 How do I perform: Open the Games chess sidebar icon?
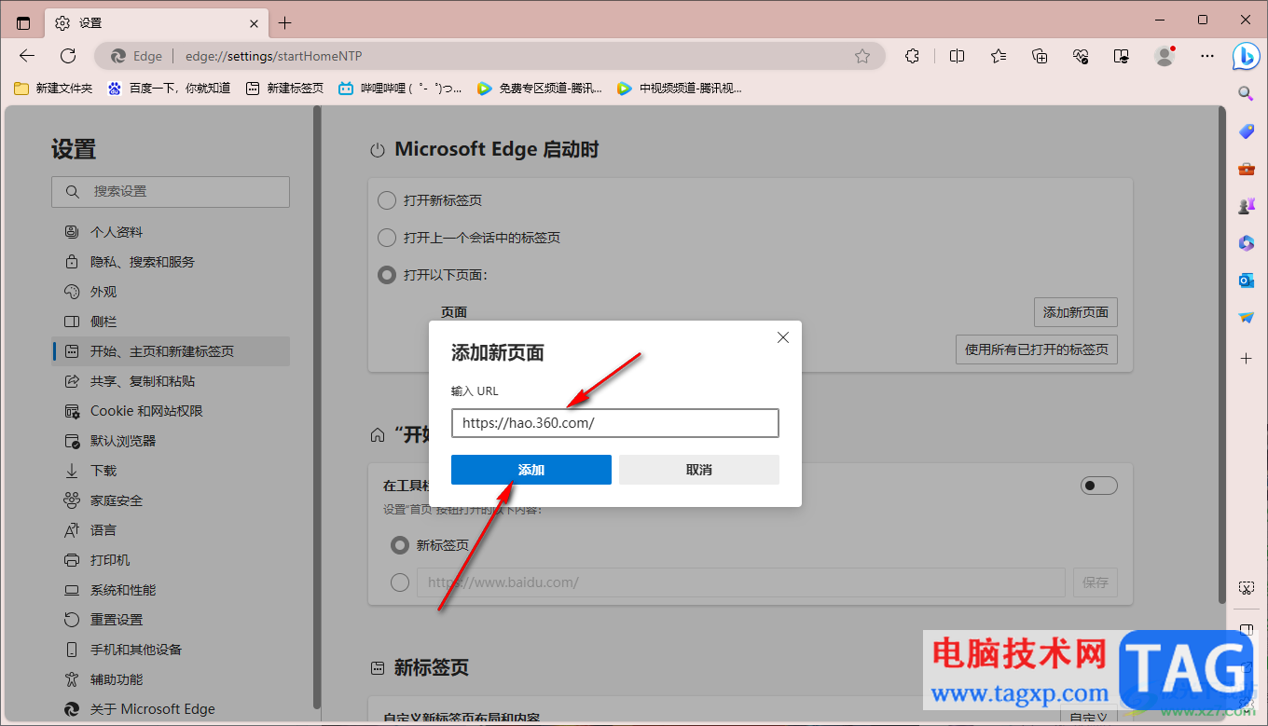[1247, 206]
